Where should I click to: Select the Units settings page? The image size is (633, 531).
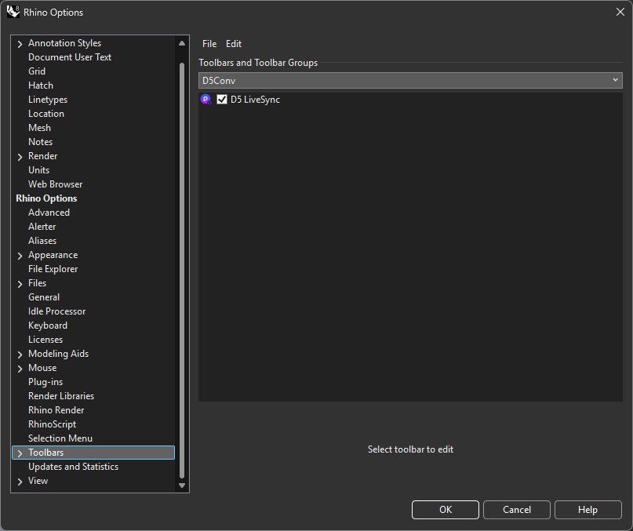tap(38, 170)
